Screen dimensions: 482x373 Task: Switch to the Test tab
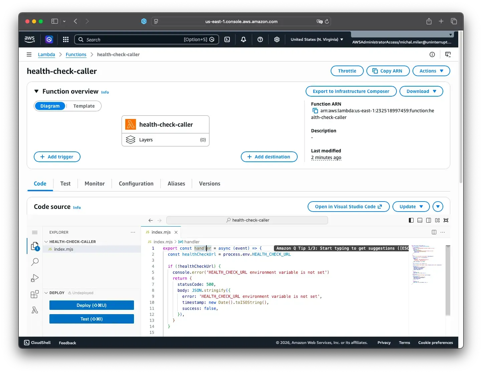65,183
